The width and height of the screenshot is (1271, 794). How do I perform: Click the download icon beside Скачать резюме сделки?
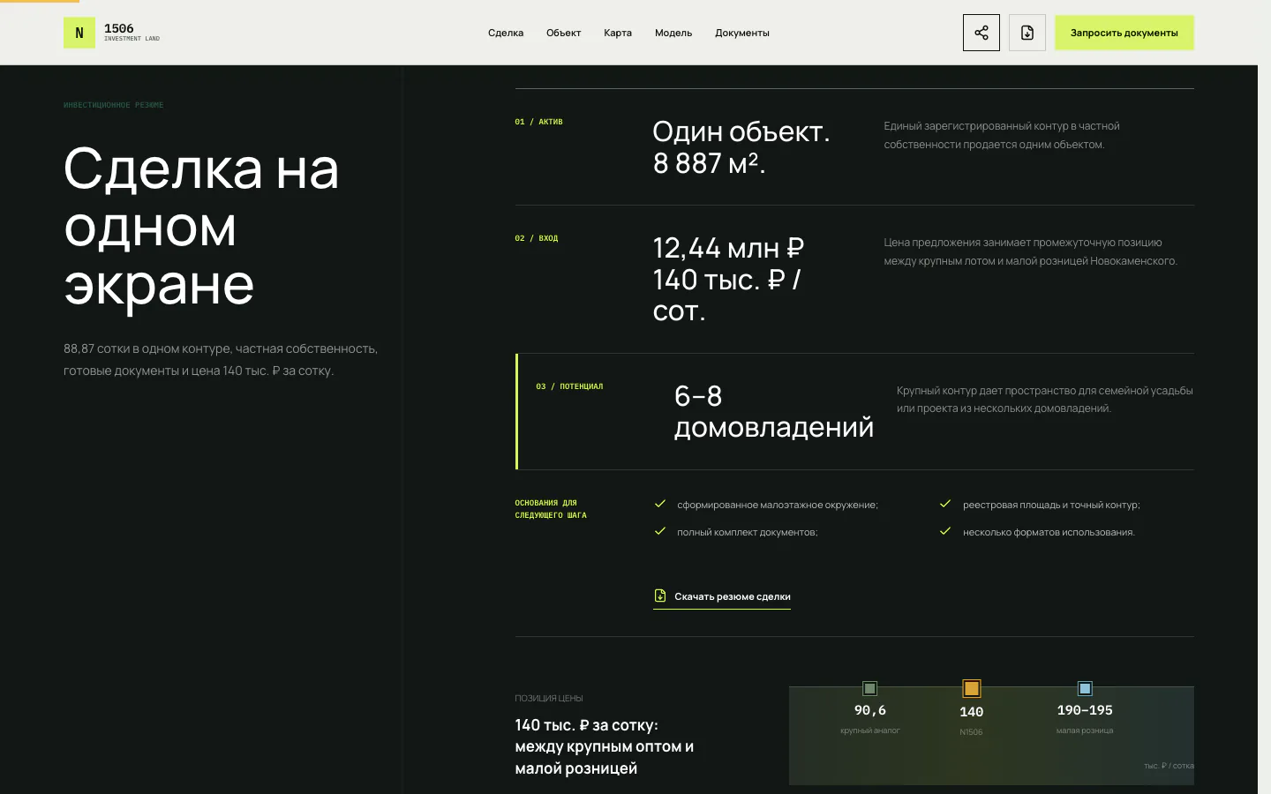[660, 595]
